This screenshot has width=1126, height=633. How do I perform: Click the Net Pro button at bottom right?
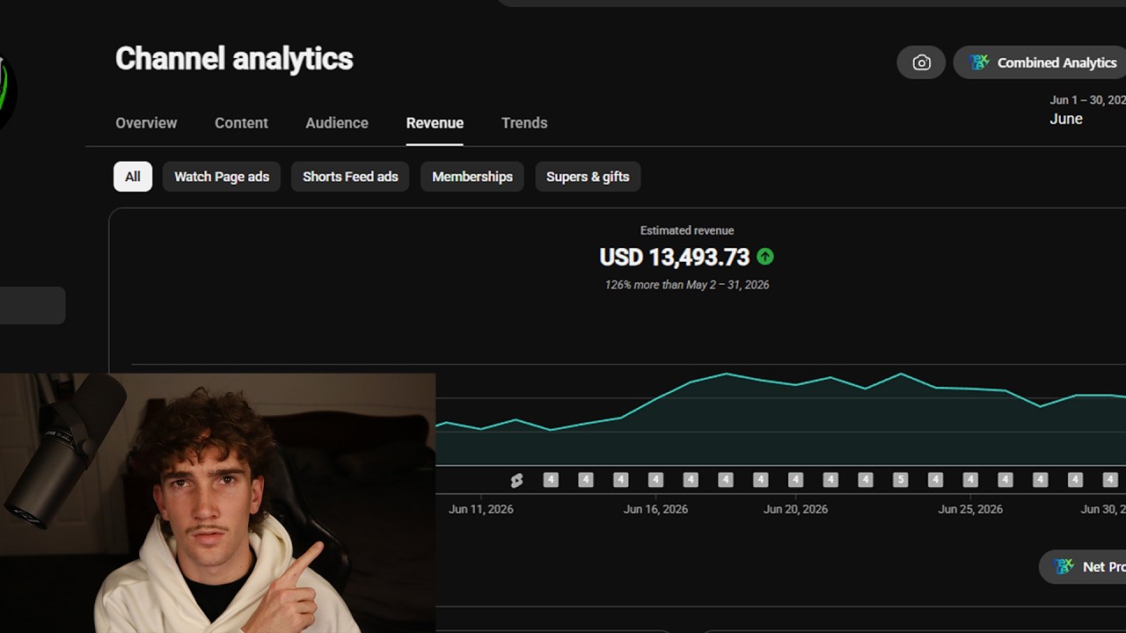pyautogui.click(x=1083, y=567)
